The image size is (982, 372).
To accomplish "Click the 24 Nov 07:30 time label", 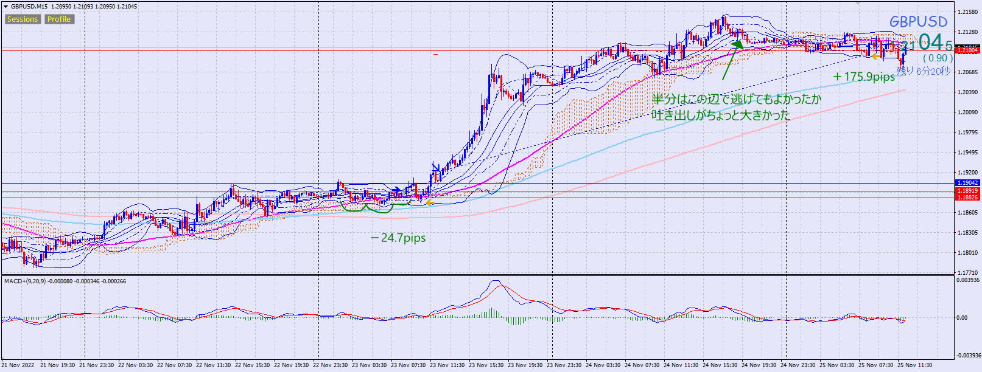I will click(x=642, y=365).
